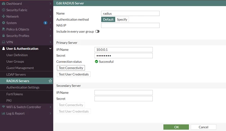Expand the Security Fabric chevron

click(x=50, y=10)
